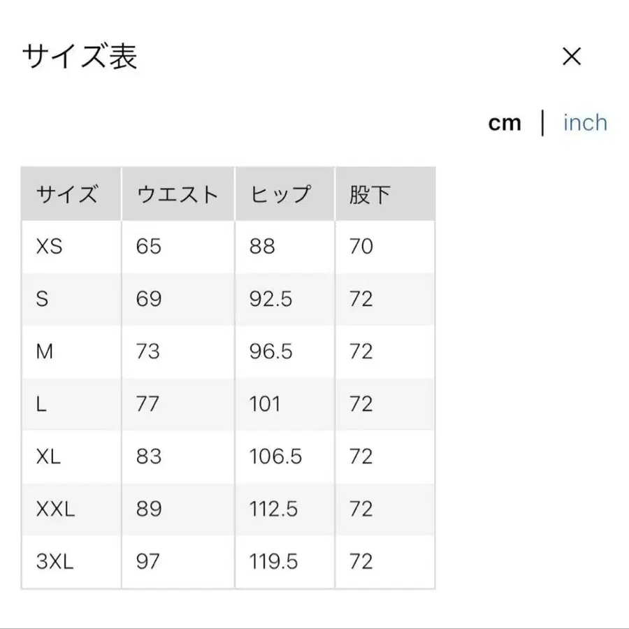The image size is (629, 629).
Task: Click the ウエスト column header
Action: [177, 194]
